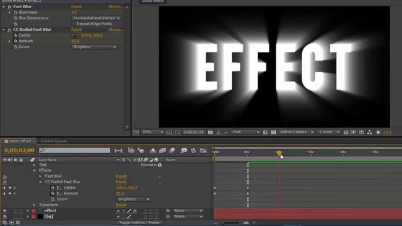Open the Active Camera dropdown
This screenshot has width=402, height=226.
click(296, 132)
